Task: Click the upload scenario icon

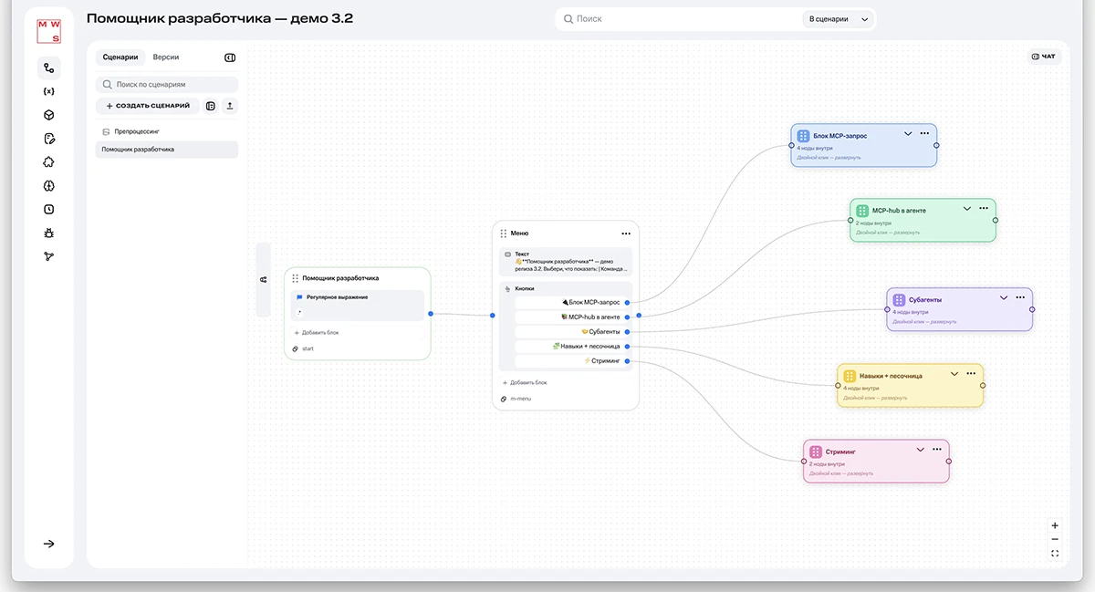Action: [230, 106]
